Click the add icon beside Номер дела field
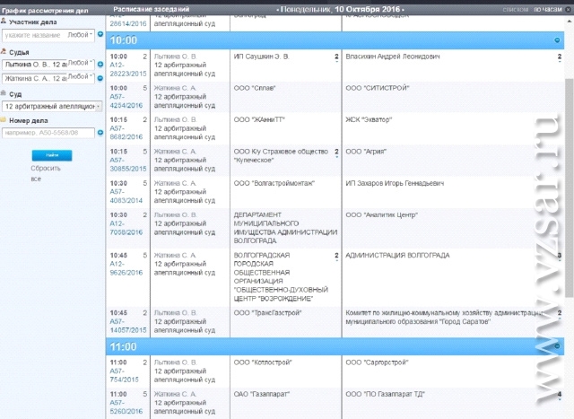This screenshot has width=574, height=419. point(100,133)
